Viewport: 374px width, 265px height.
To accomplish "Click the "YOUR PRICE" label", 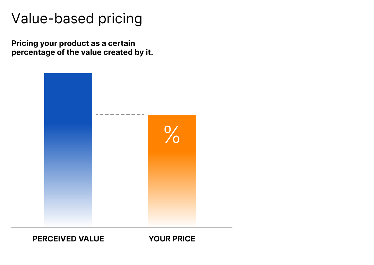I will tap(172, 239).
